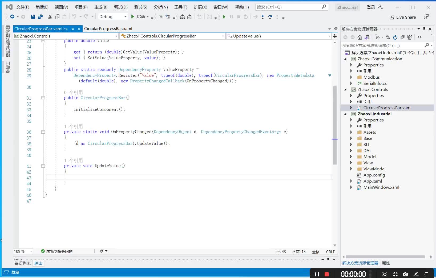Click the editor tab settings gear icon
The image size is (436, 278).
point(336,28)
